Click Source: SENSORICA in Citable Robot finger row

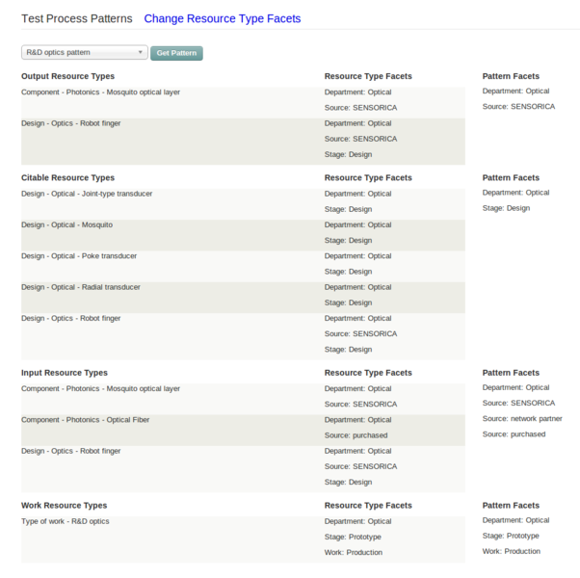click(360, 334)
